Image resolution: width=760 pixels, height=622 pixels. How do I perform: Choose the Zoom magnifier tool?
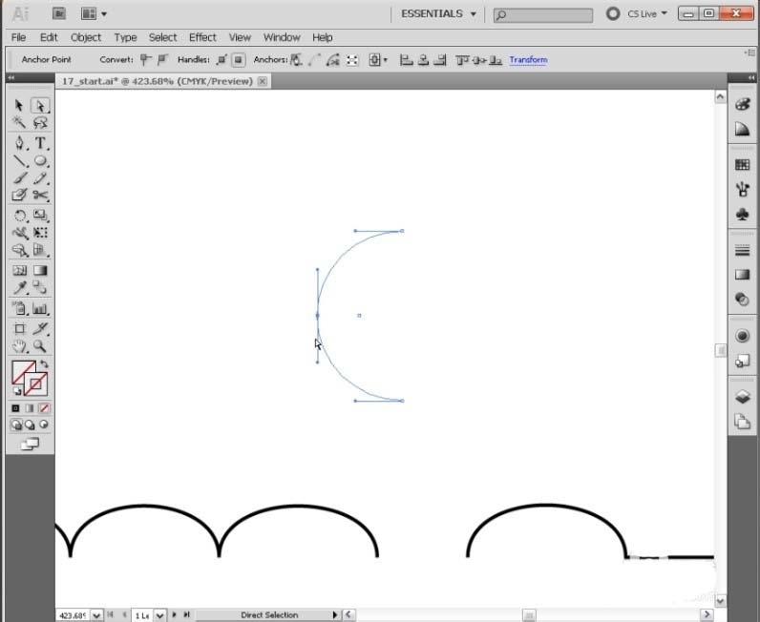[x=40, y=346]
